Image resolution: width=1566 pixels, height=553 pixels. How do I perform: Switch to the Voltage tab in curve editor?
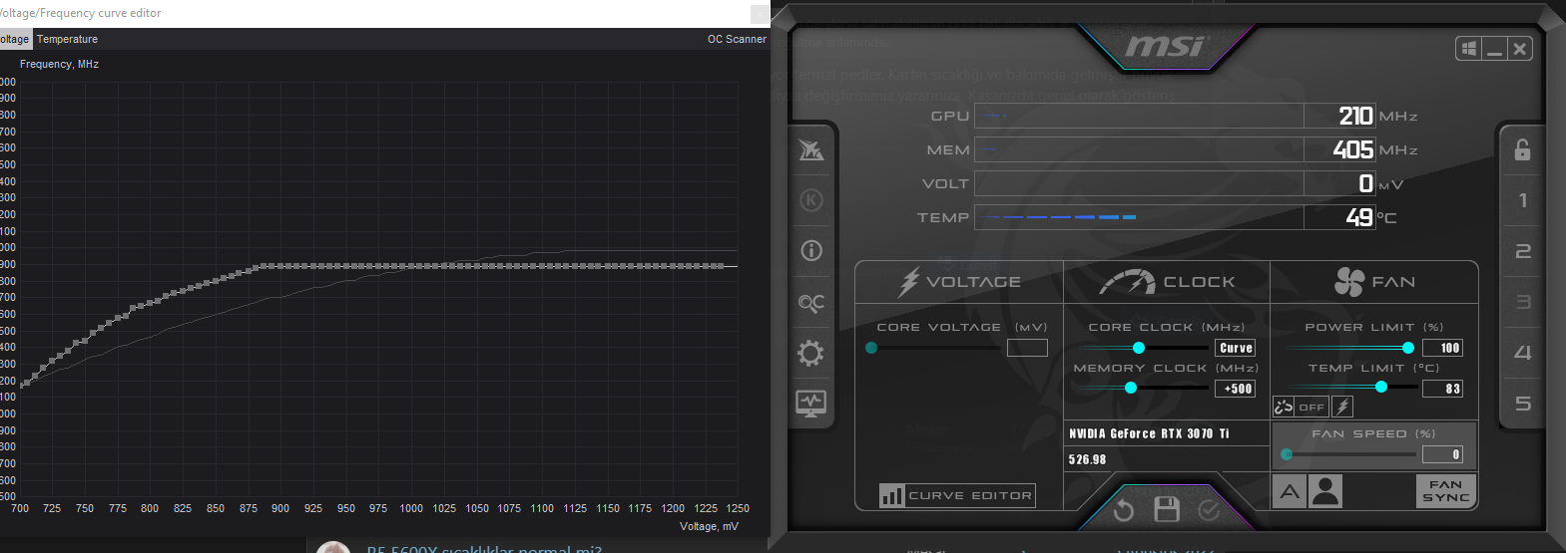15,39
